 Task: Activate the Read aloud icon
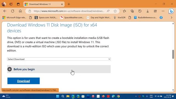click(108, 11)
